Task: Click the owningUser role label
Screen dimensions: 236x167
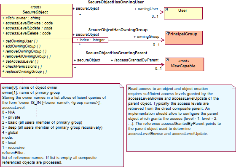Action: pyautogui.click(x=146, y=9)
